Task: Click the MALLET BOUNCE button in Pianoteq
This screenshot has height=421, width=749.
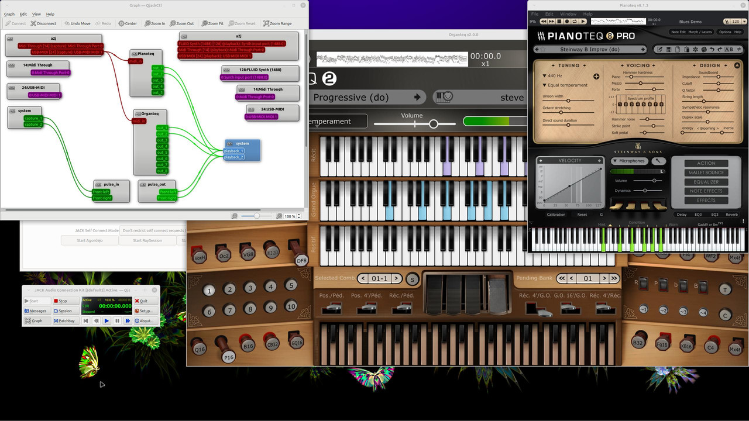Action: coord(706,172)
